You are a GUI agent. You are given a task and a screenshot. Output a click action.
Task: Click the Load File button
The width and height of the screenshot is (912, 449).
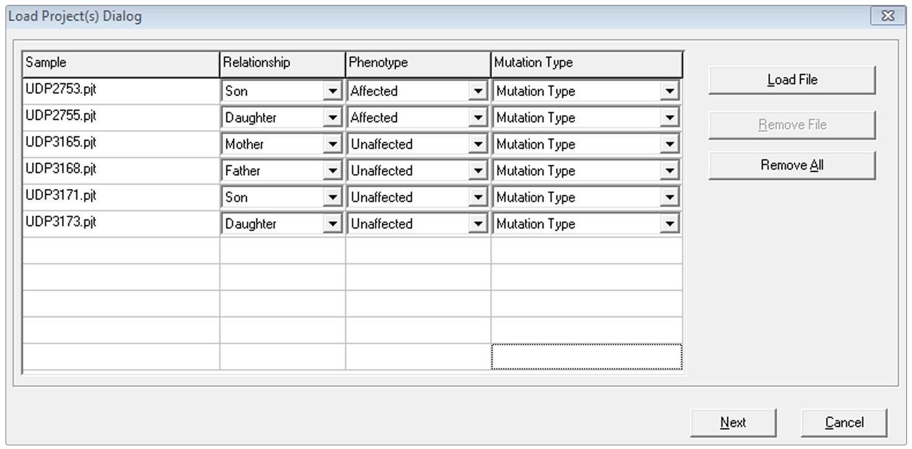792,80
